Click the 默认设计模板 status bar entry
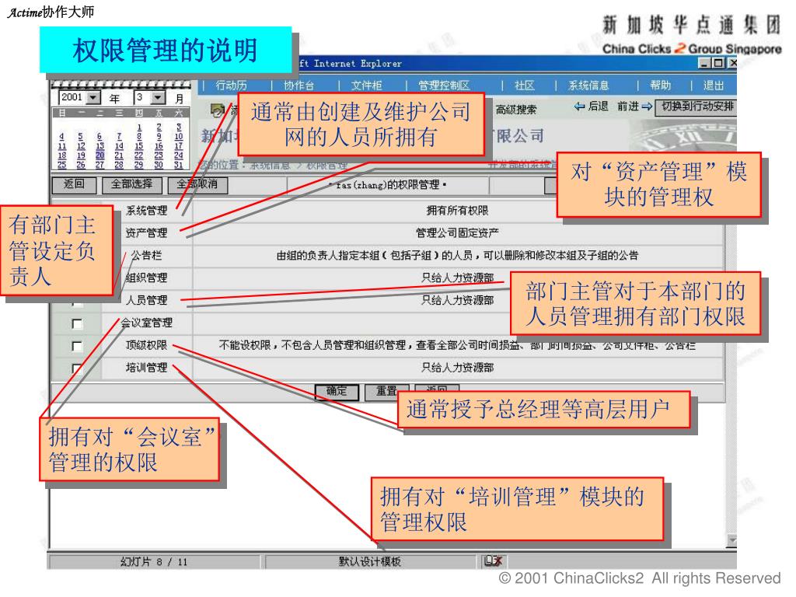 pyautogui.click(x=370, y=561)
